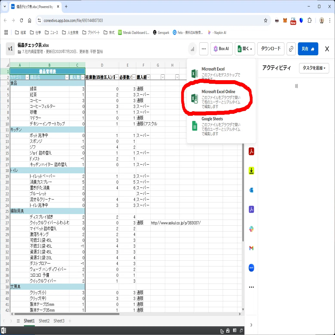Image resolution: width=335 pixels, height=335 pixels.
Task: Show more integrations via sidebar ellipsis
Action: [252, 287]
